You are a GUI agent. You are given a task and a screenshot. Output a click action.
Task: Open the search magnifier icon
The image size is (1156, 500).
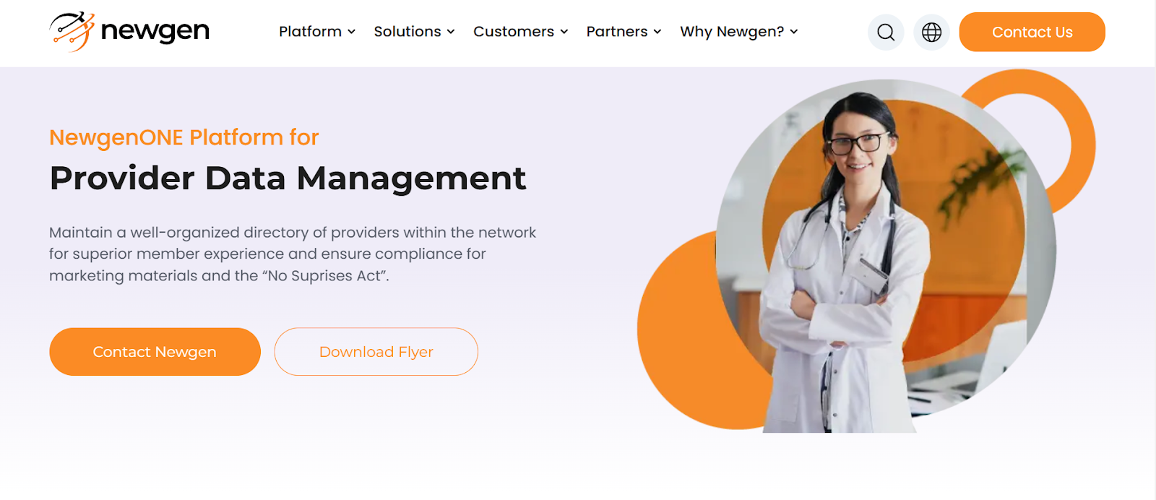(x=886, y=33)
